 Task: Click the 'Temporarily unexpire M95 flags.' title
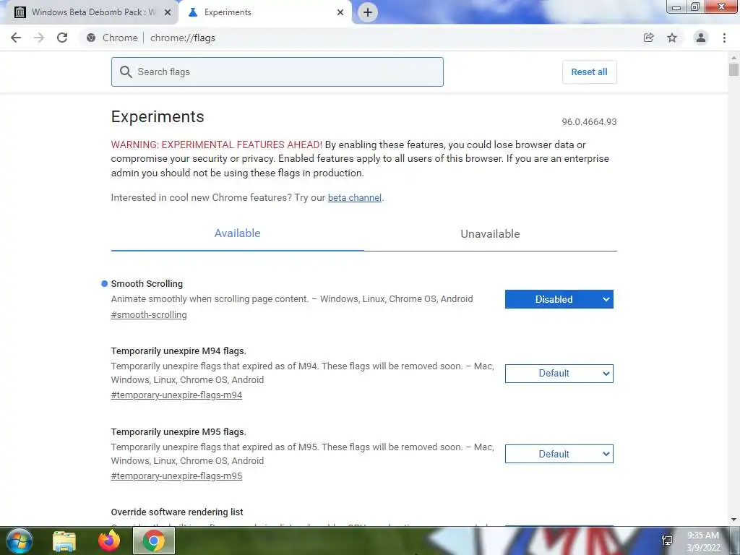click(178, 432)
